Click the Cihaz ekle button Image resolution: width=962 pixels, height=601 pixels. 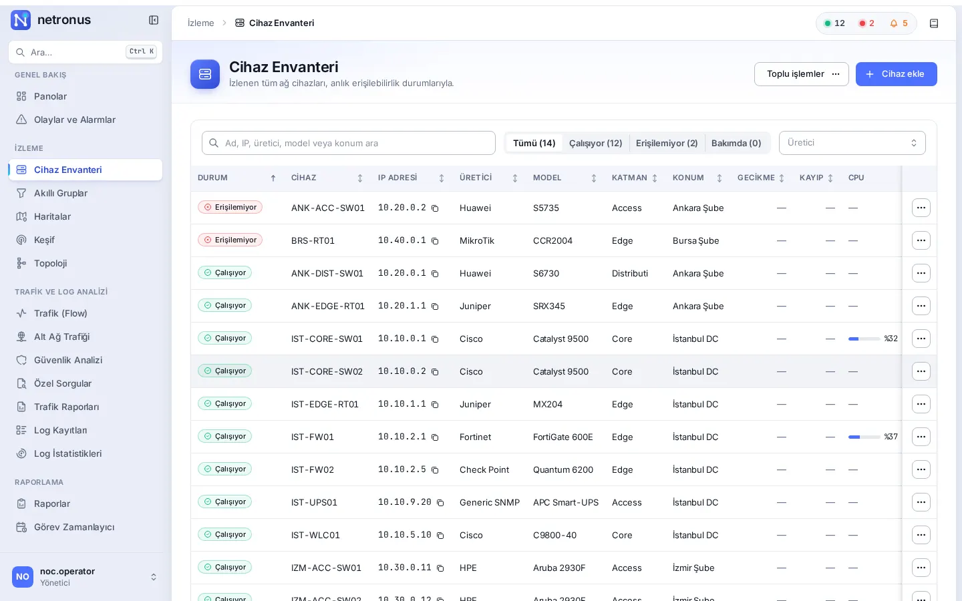tap(897, 74)
